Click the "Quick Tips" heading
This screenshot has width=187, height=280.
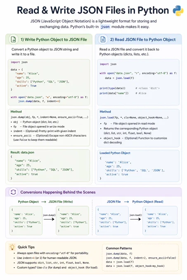(x=26, y=247)
